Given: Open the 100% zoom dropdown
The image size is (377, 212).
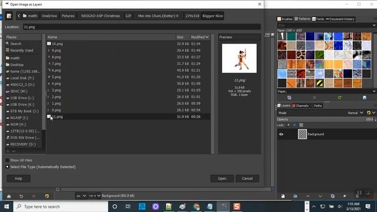Looking at the screenshot, I should pyautogui.click(x=94, y=196).
